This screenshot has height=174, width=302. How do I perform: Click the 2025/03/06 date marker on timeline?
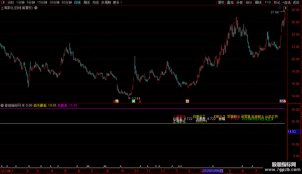(213, 171)
